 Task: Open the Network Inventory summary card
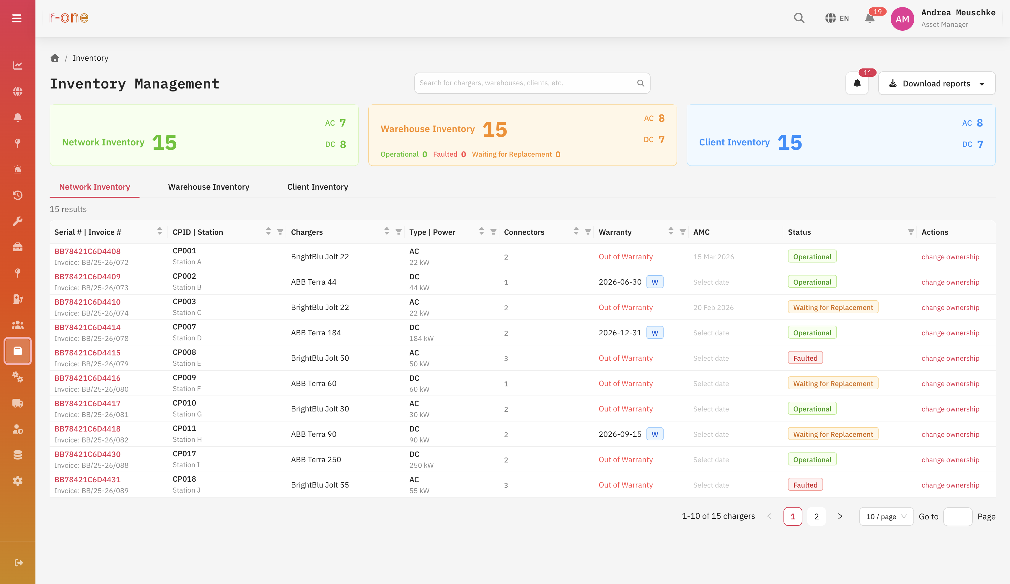tap(204, 135)
